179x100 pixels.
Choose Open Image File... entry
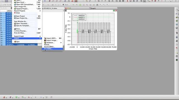pyautogui.click(x=27, y=7)
